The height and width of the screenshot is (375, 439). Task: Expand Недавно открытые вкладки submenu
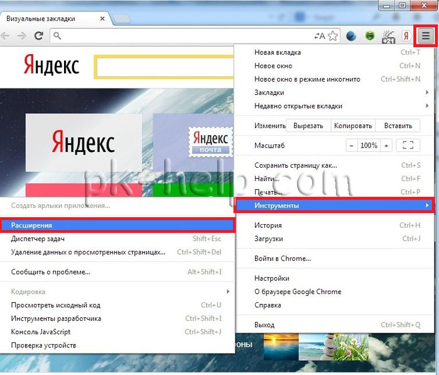(x=335, y=106)
